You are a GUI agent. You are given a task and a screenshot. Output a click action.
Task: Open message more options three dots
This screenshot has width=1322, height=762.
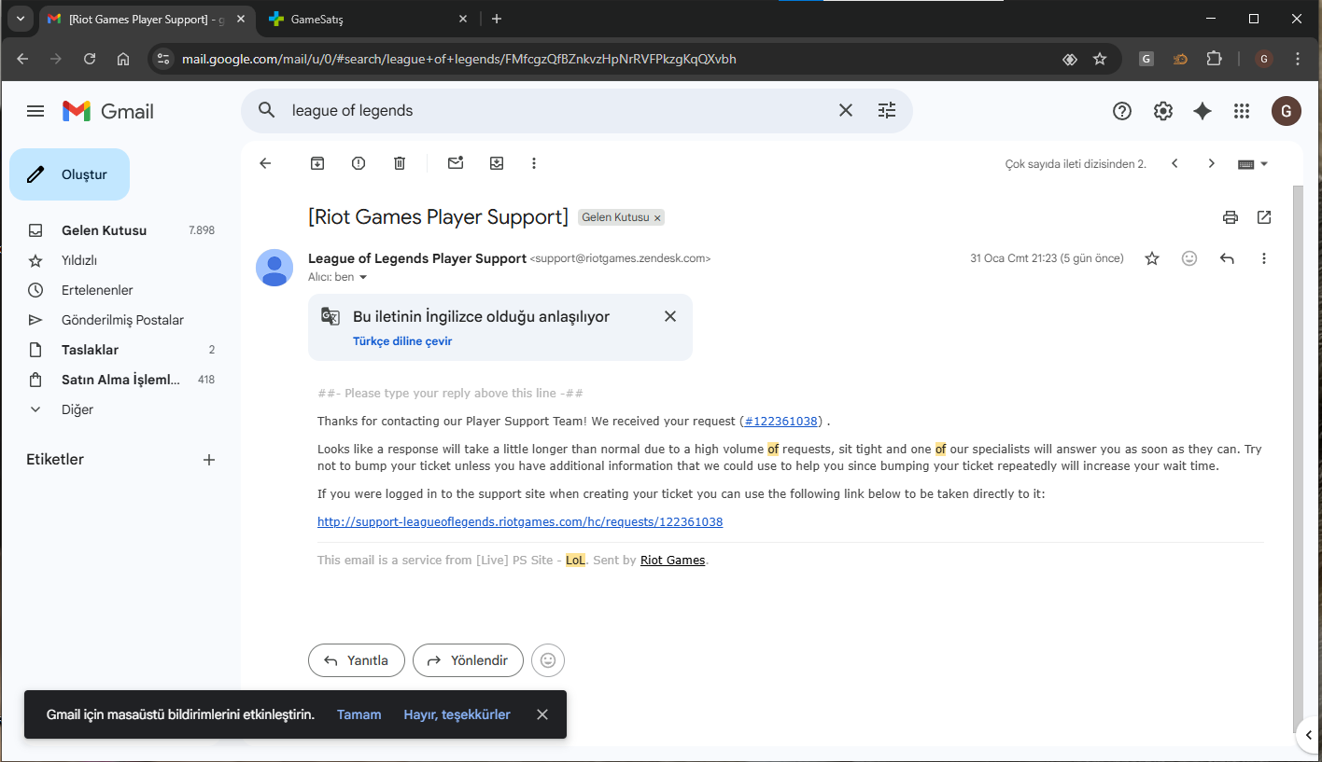(x=1264, y=258)
